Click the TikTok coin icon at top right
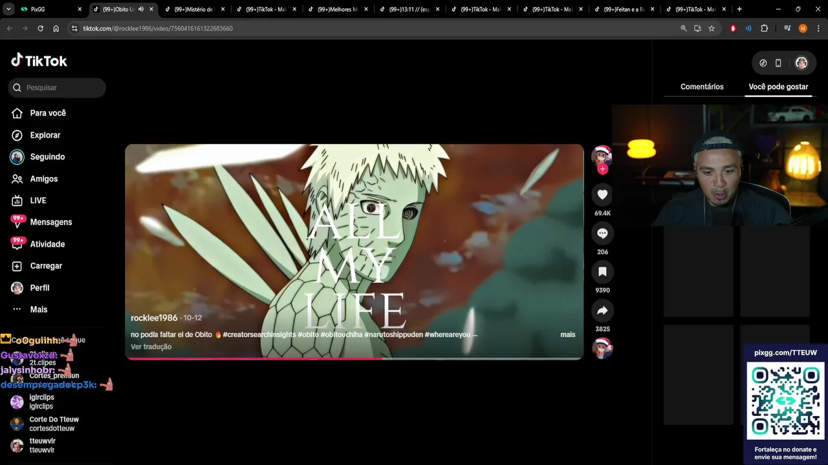Screen dimensions: 828x465 (763, 63)
